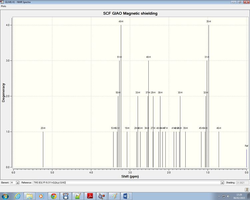Open Microsoft Word from the taskbar
Screen dimensions: 250x200
[126, 196]
